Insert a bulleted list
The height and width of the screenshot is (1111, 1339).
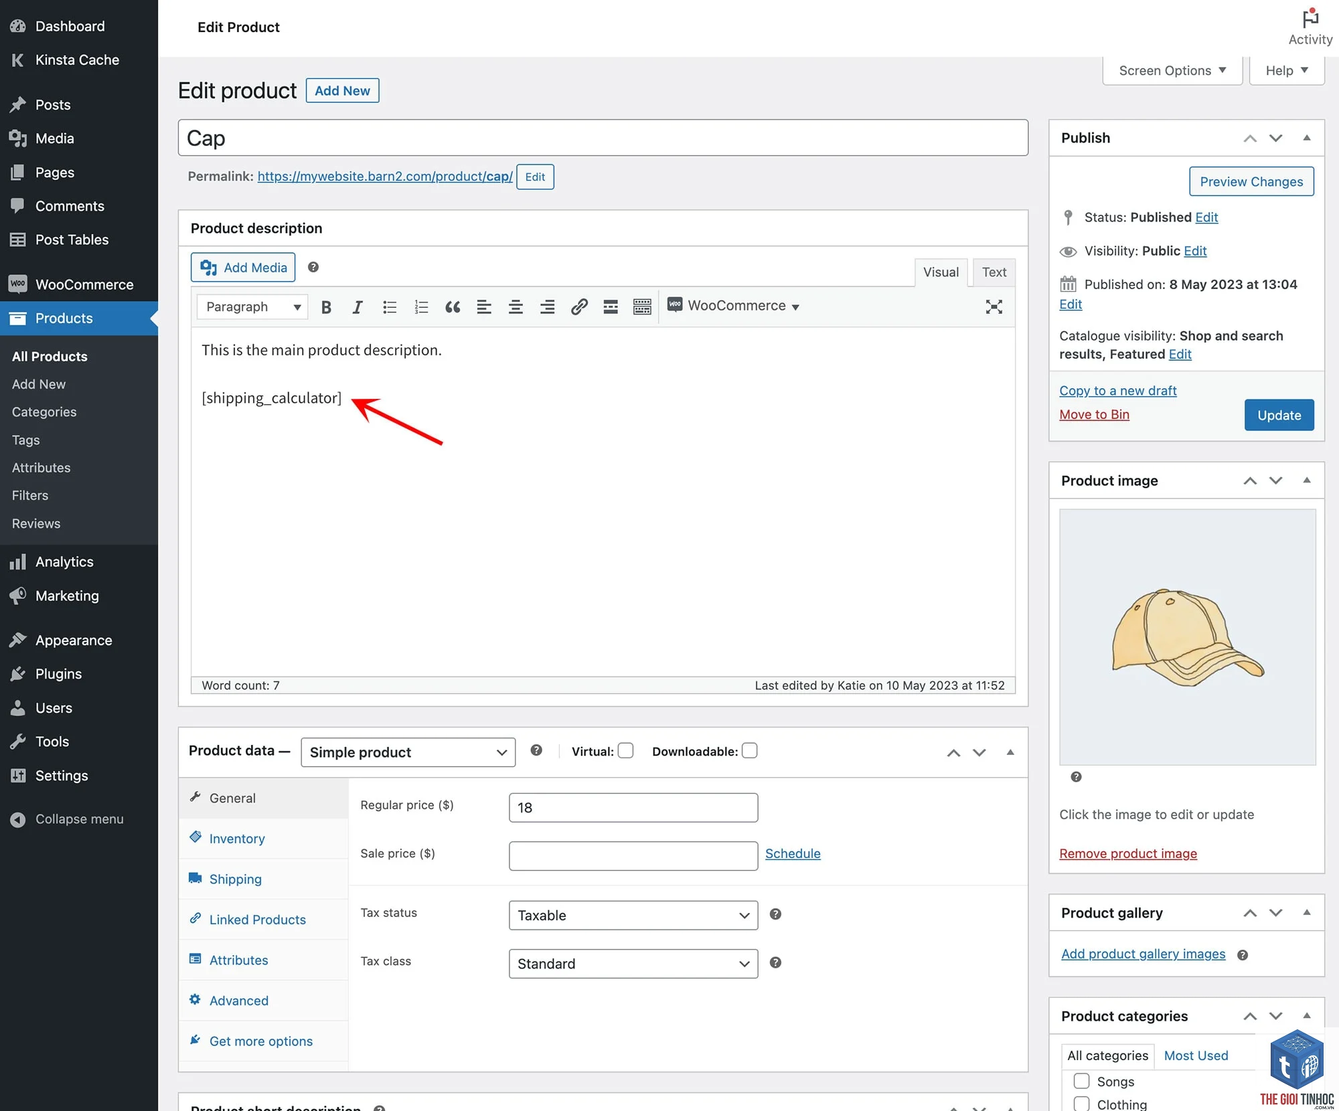390,307
